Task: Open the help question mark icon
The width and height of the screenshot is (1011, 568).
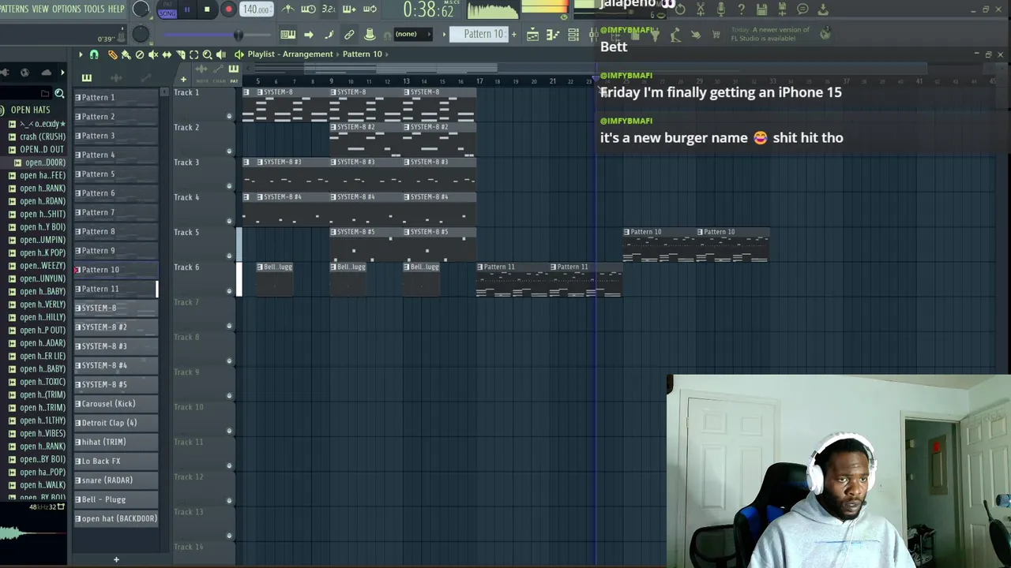Action: 741,9
